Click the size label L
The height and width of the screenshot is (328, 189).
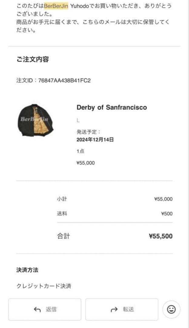pos(78,121)
